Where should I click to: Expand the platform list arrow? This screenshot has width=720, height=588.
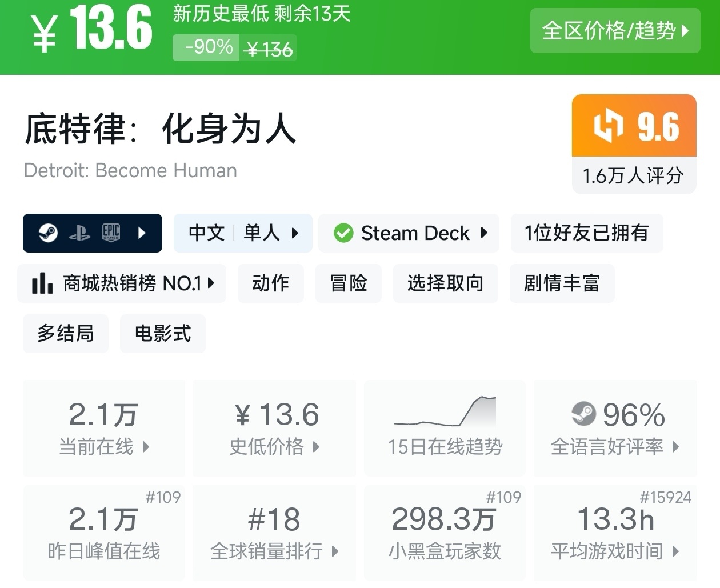point(142,233)
